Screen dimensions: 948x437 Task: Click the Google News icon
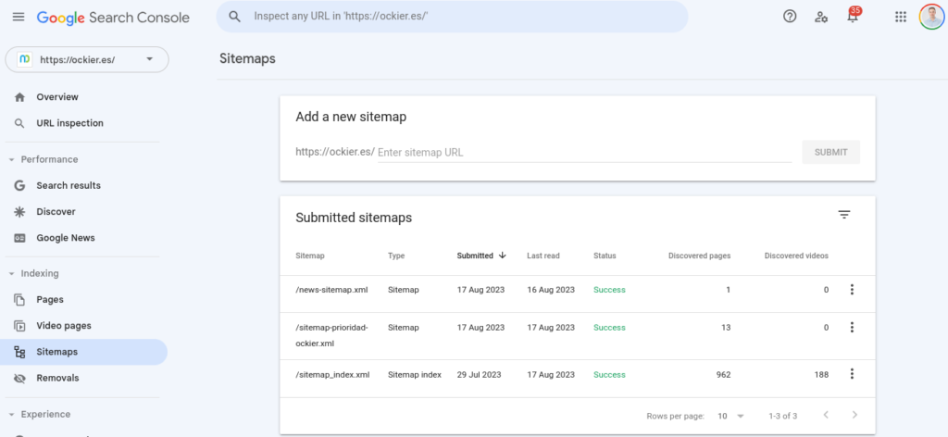point(19,238)
